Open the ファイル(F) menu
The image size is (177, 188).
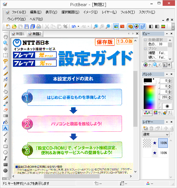[x=19, y=12]
